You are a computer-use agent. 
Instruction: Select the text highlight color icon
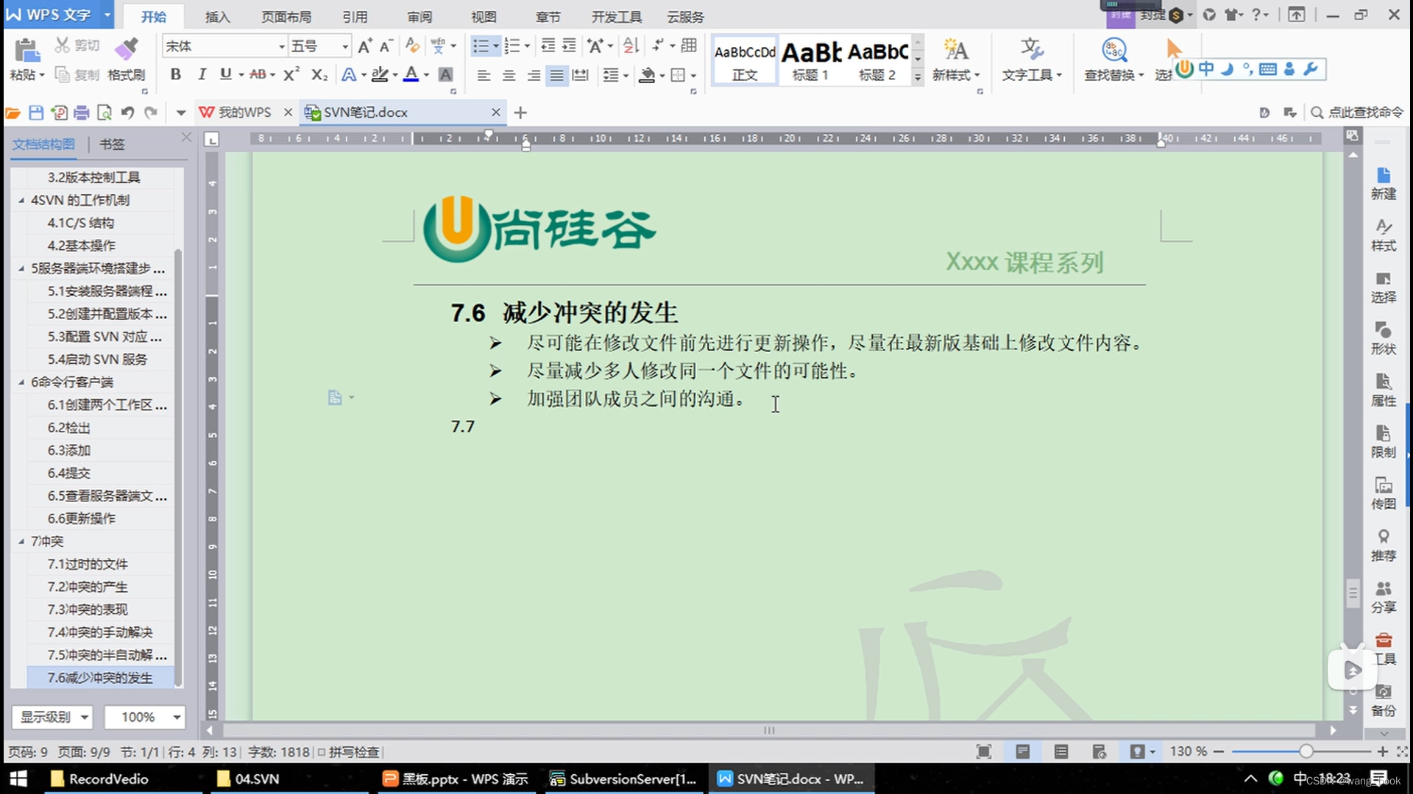pos(381,76)
